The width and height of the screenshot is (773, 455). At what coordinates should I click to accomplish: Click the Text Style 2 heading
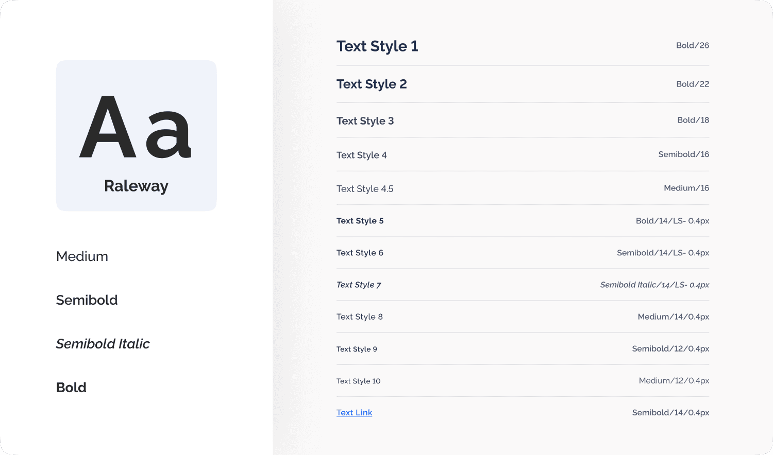point(372,84)
